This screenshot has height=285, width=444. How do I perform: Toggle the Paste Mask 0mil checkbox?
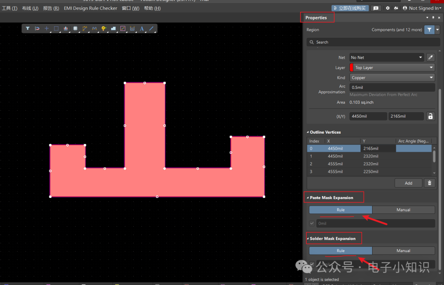coord(312,223)
